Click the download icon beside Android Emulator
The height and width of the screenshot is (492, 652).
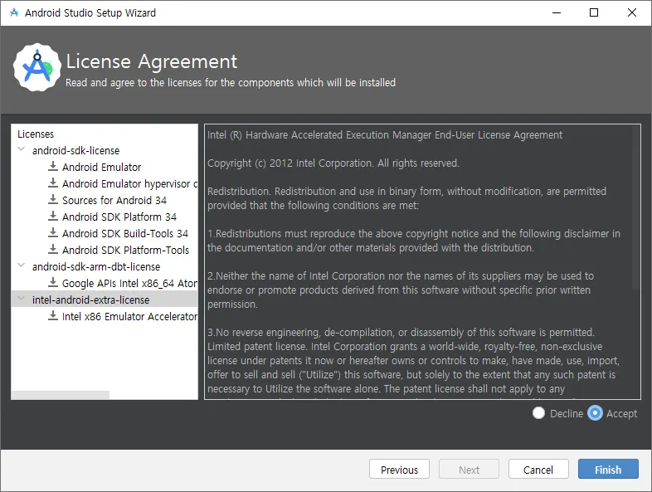coord(53,167)
